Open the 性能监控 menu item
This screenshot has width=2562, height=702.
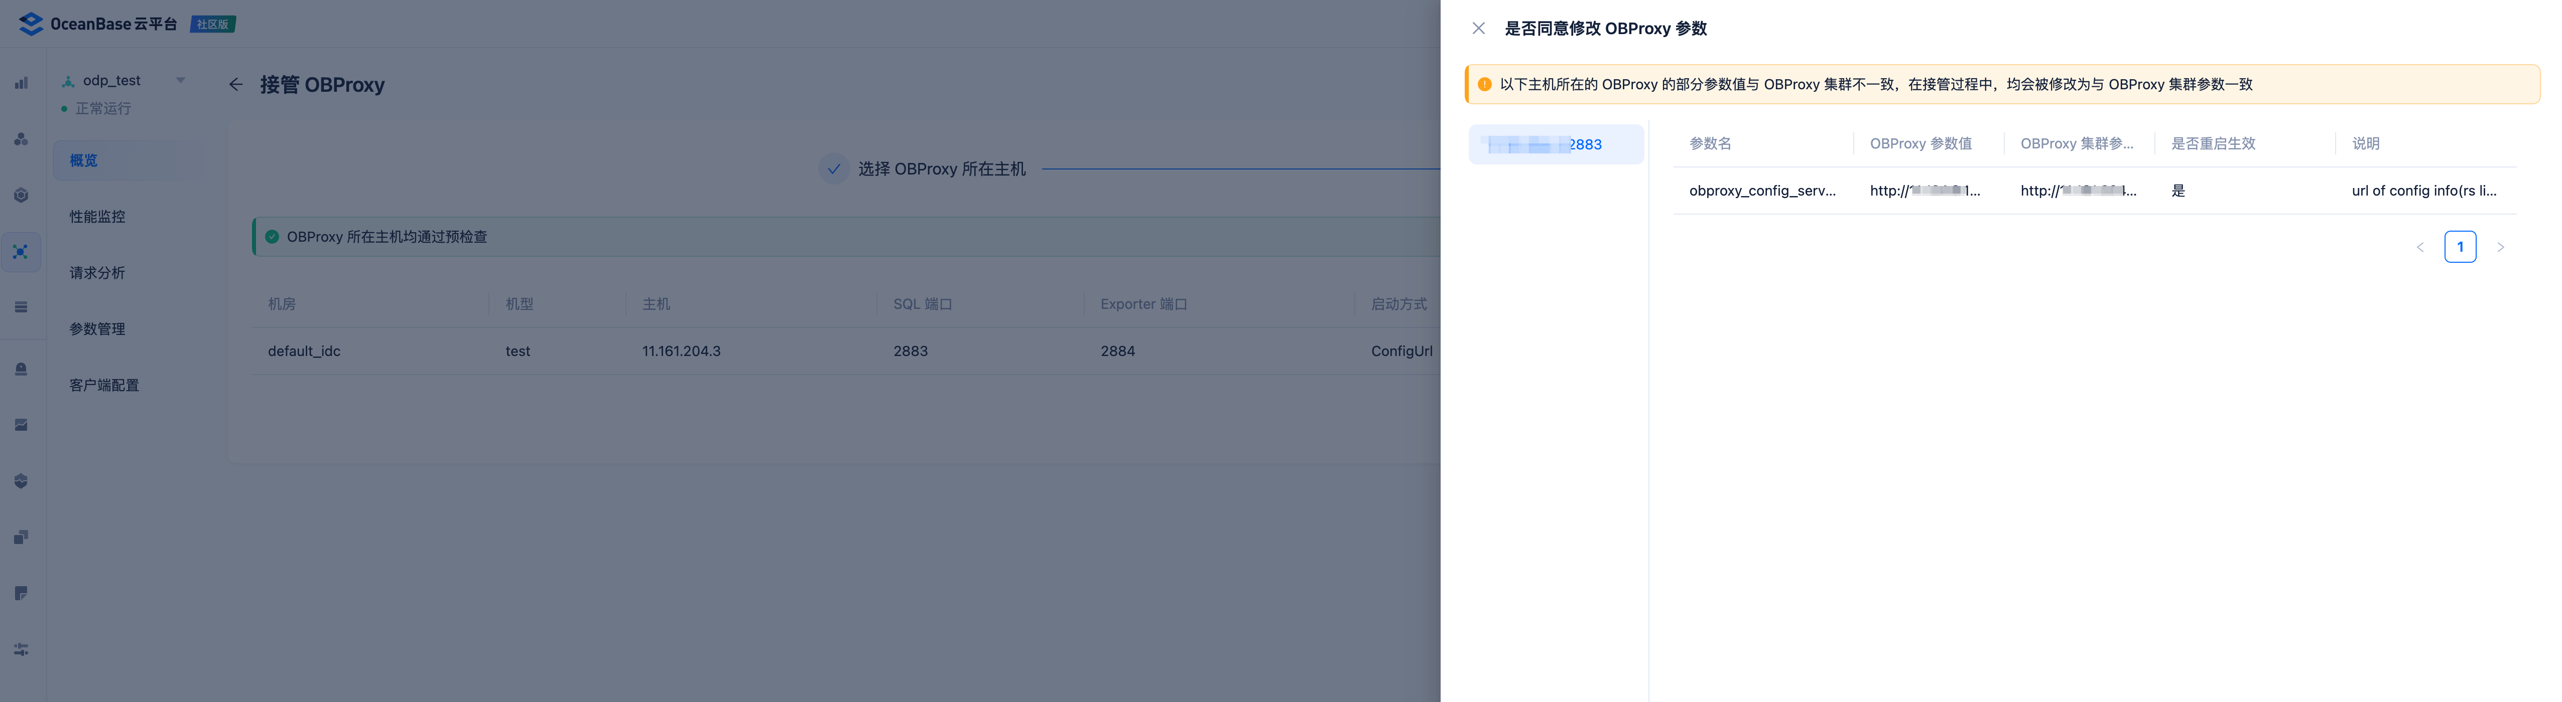97,217
